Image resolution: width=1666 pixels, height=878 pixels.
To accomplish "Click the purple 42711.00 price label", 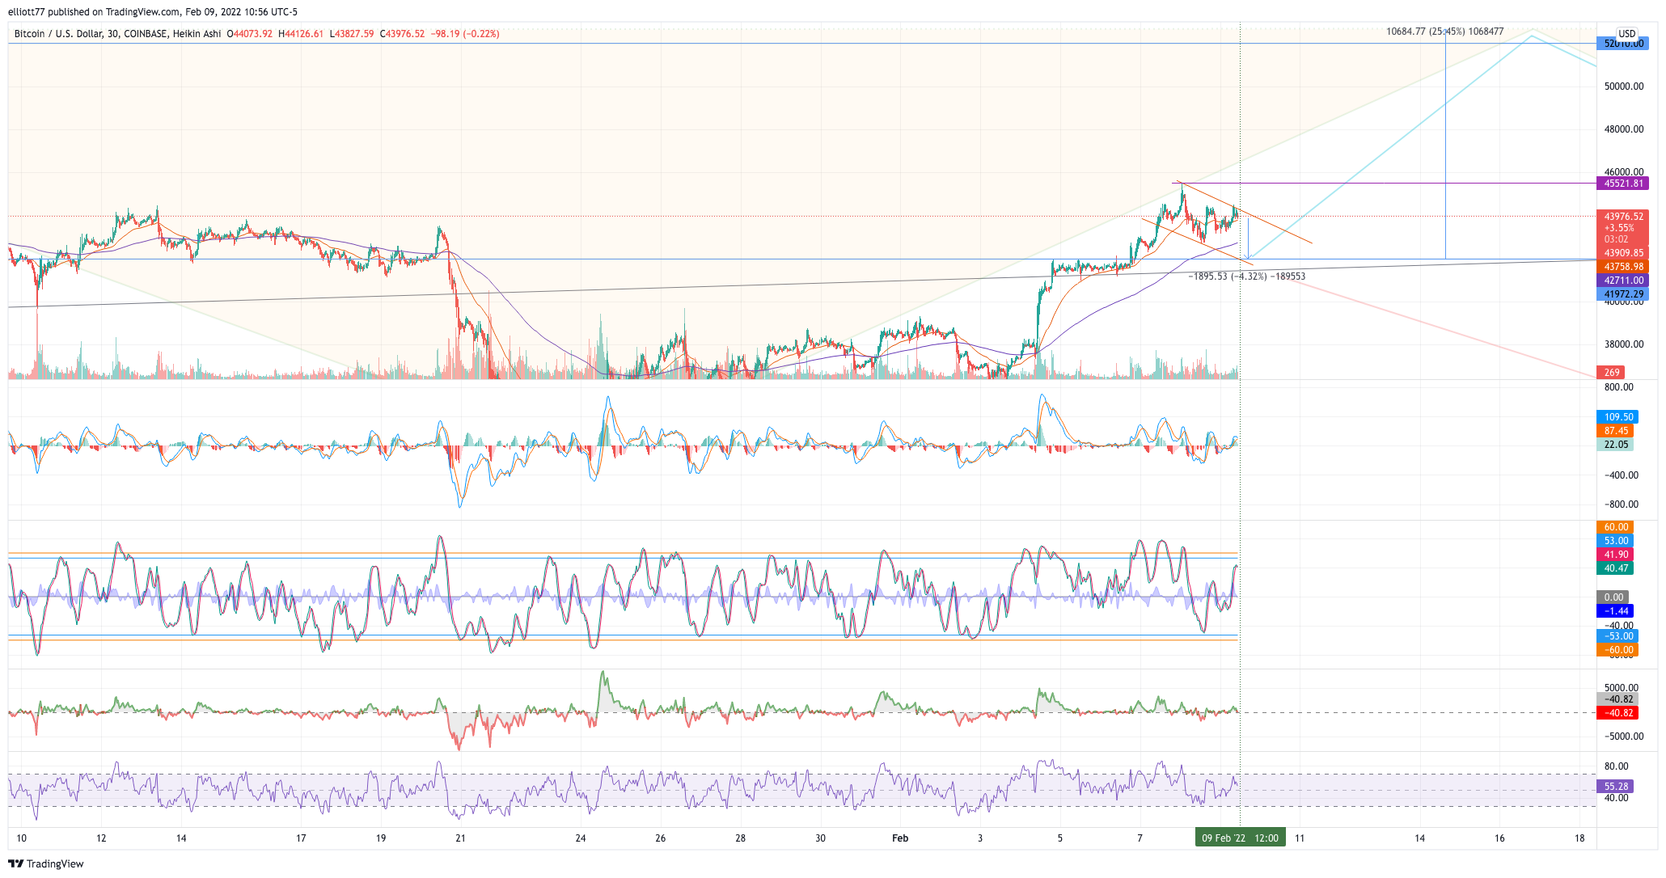I will pyautogui.click(x=1622, y=281).
